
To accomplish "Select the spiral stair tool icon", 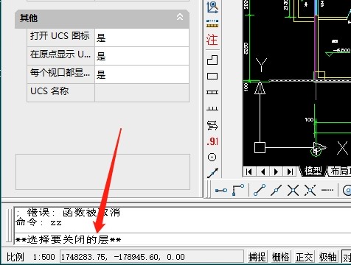I will (212, 125).
